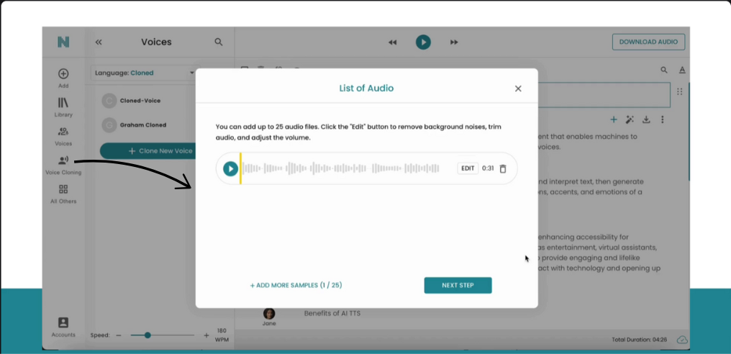Click the Total Duration: 04:26 readout

click(x=641, y=340)
